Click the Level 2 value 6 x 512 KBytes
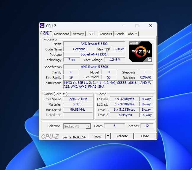The height and width of the screenshot is (170, 192). coord(125,109)
